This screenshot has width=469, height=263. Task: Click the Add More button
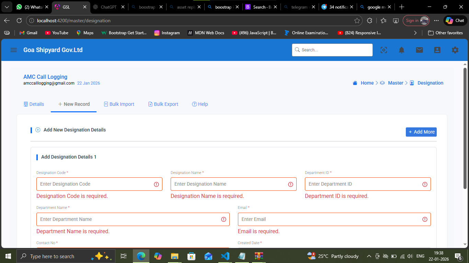[x=421, y=132]
